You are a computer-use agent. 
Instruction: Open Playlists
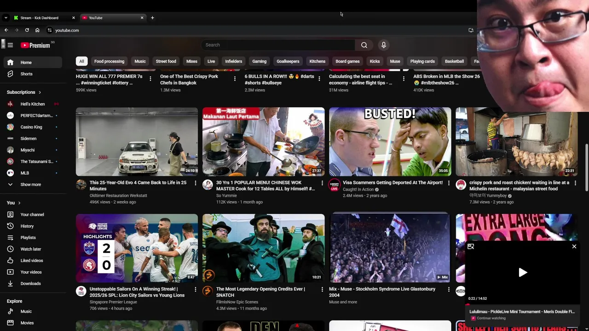32,238
